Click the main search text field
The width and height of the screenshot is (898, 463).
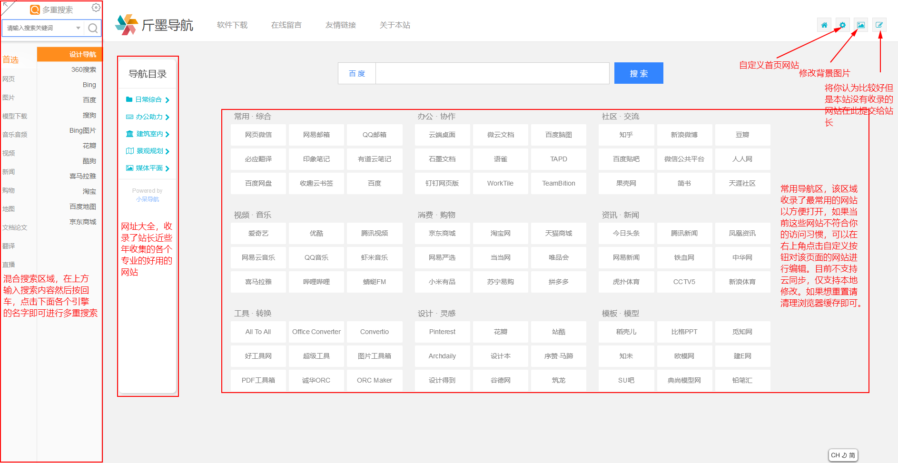[x=493, y=73]
